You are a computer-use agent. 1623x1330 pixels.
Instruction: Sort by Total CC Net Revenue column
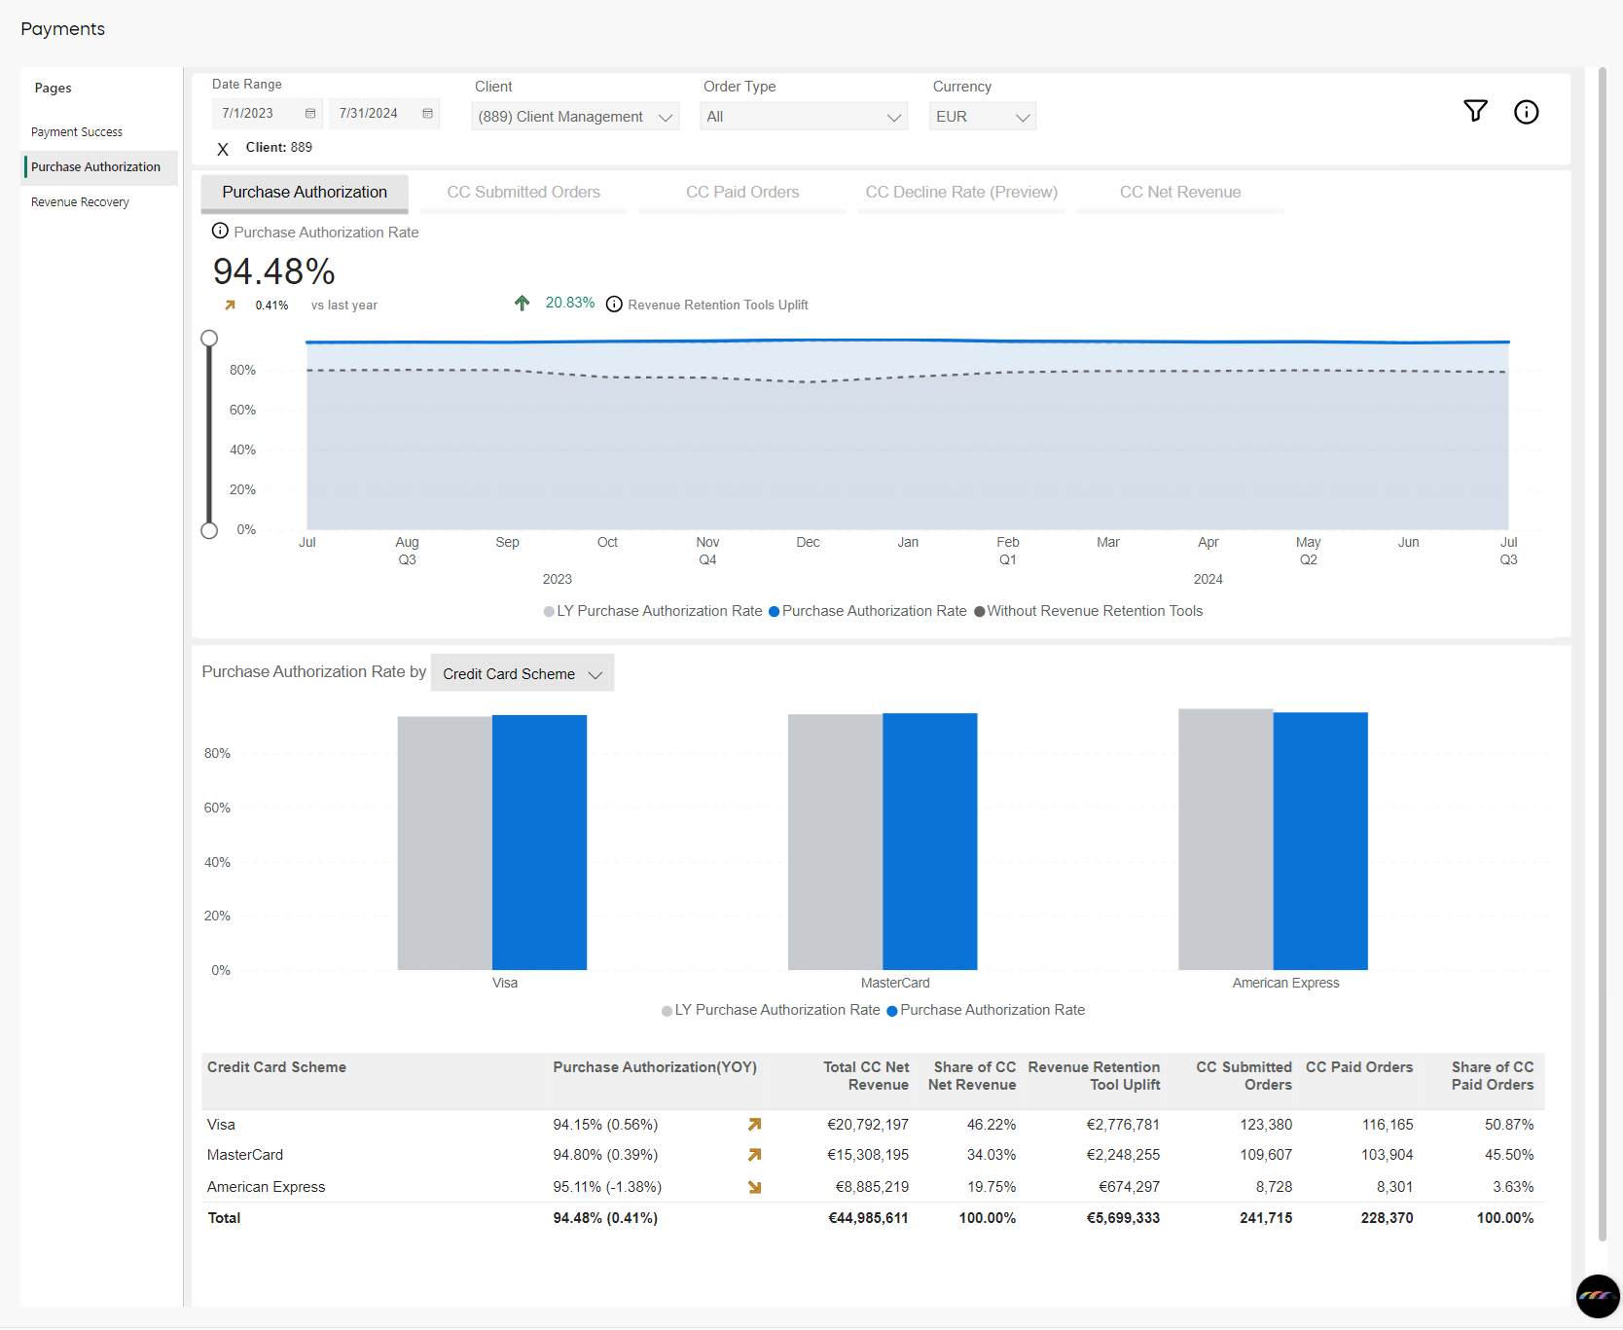(x=866, y=1076)
